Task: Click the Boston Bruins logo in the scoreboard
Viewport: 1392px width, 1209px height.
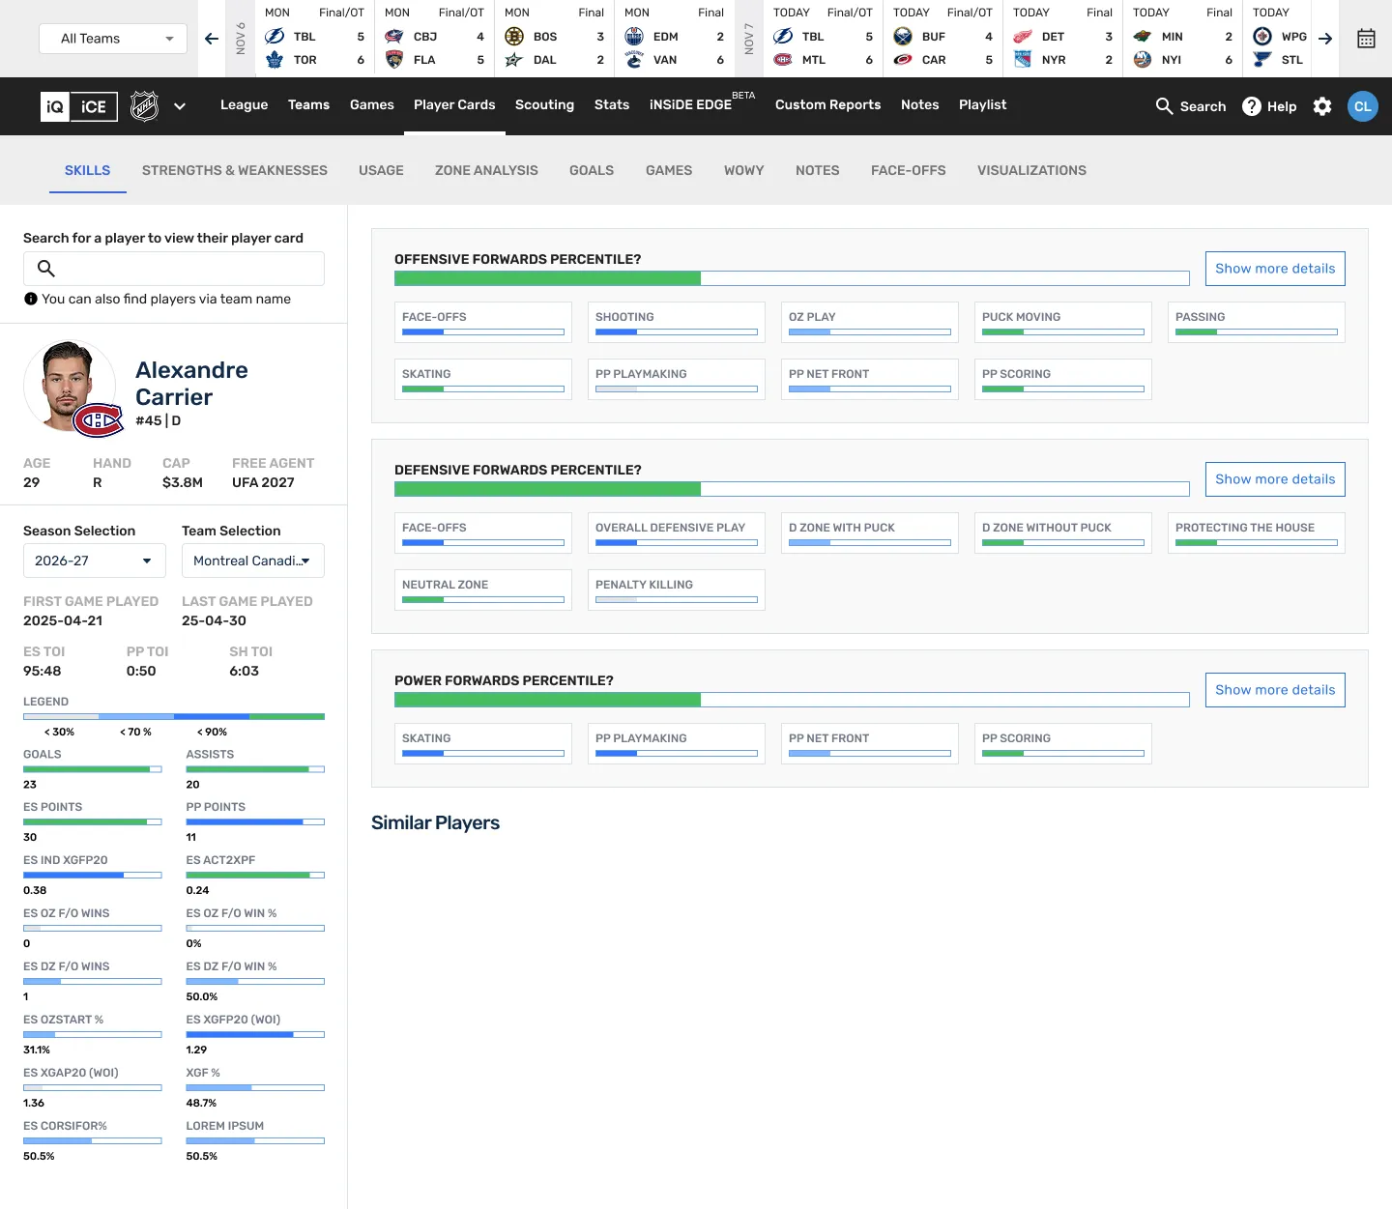Action: tap(514, 37)
